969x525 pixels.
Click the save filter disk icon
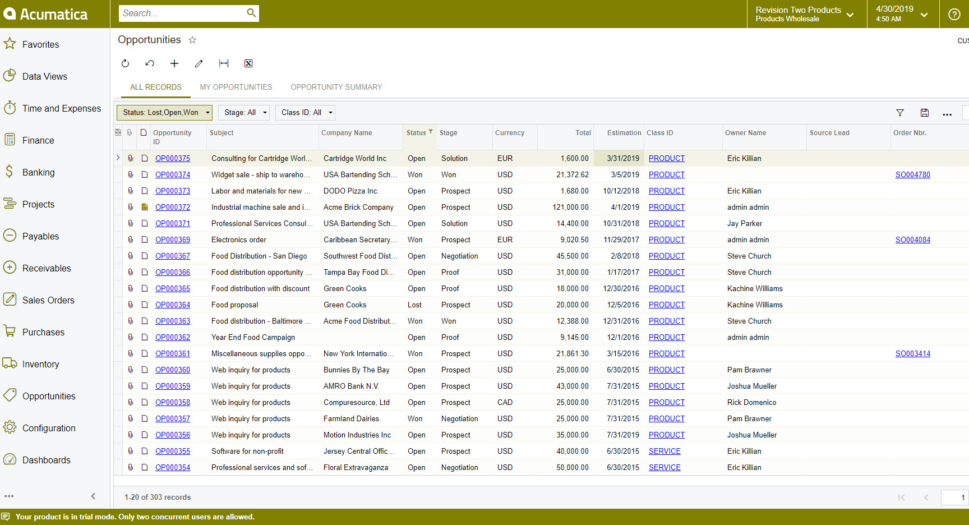coord(925,113)
